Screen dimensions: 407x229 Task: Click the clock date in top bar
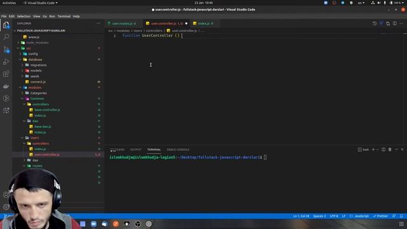coord(203,3)
